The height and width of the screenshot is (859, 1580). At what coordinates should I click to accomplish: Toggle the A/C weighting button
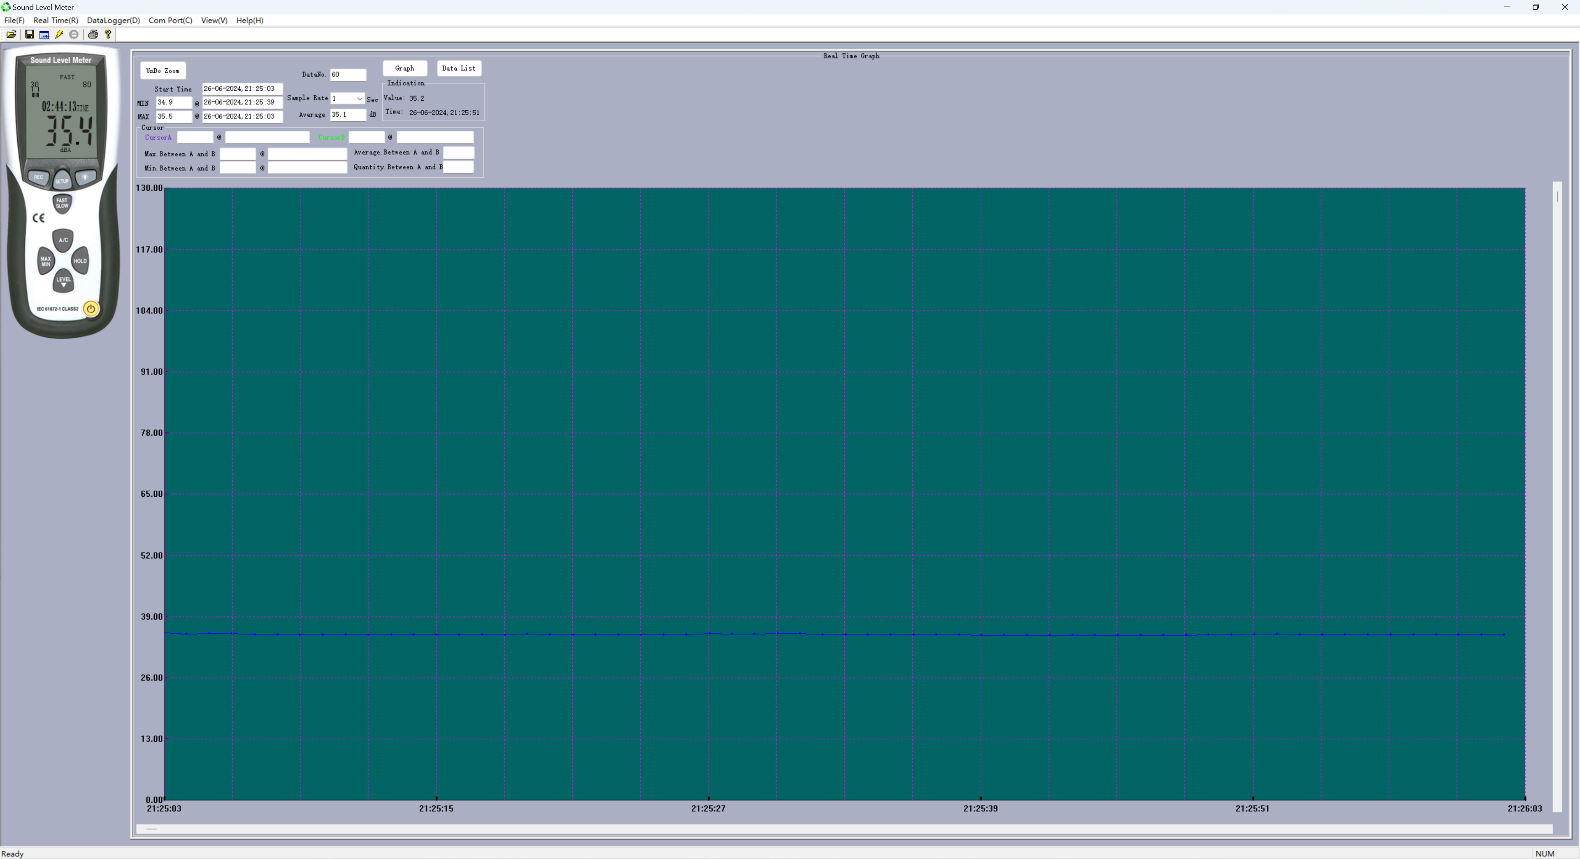[x=63, y=240]
